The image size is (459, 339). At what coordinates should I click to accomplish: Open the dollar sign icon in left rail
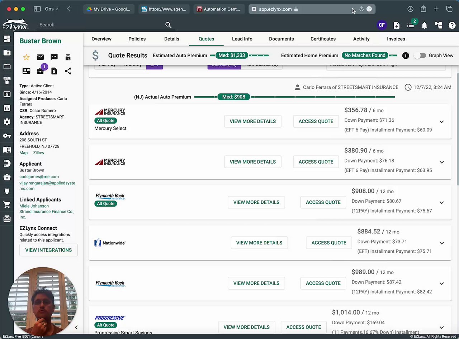7,94
